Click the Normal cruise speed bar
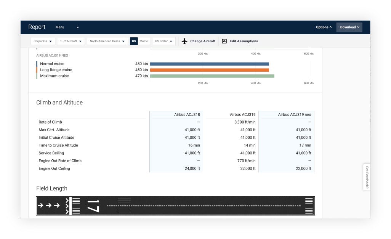 pyautogui.click(x=210, y=64)
